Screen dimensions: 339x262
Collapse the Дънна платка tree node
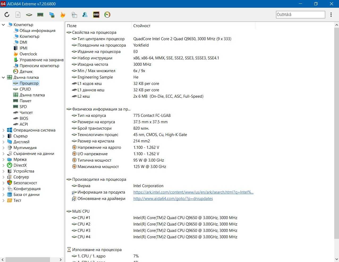coord(3,77)
